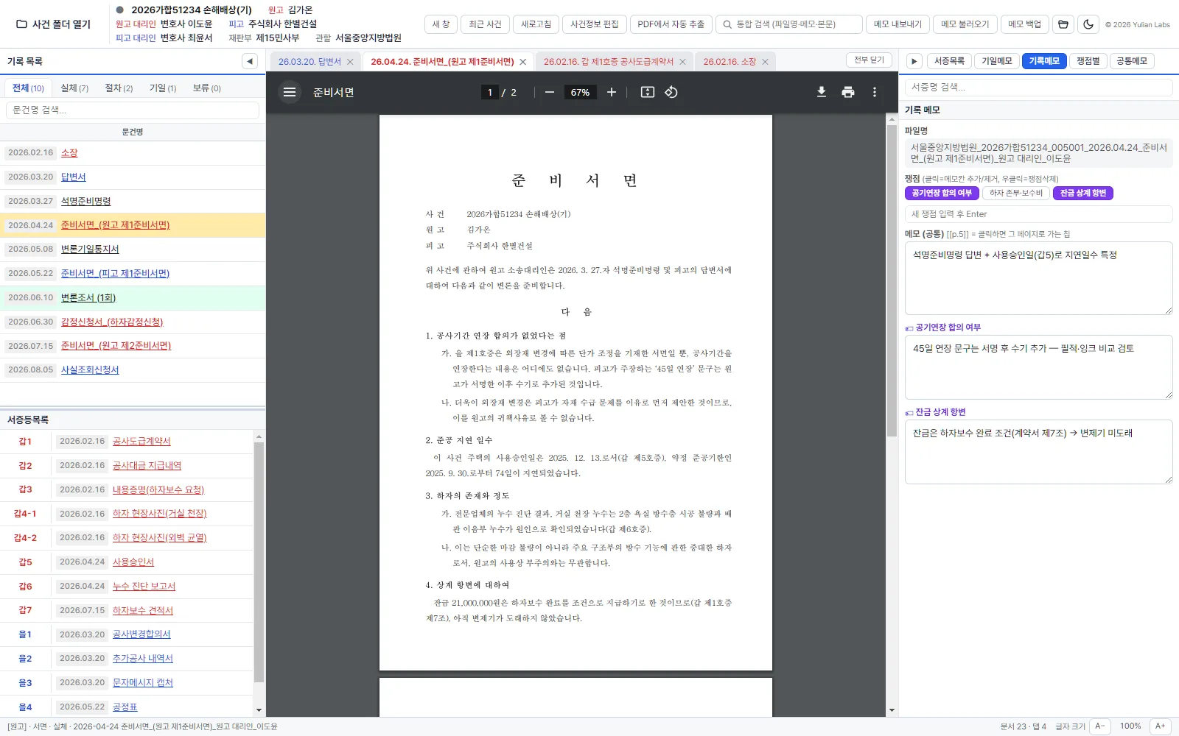Image resolution: width=1179 pixels, height=736 pixels.
Task: Click PDF zoom percentage field
Action: click(580, 92)
